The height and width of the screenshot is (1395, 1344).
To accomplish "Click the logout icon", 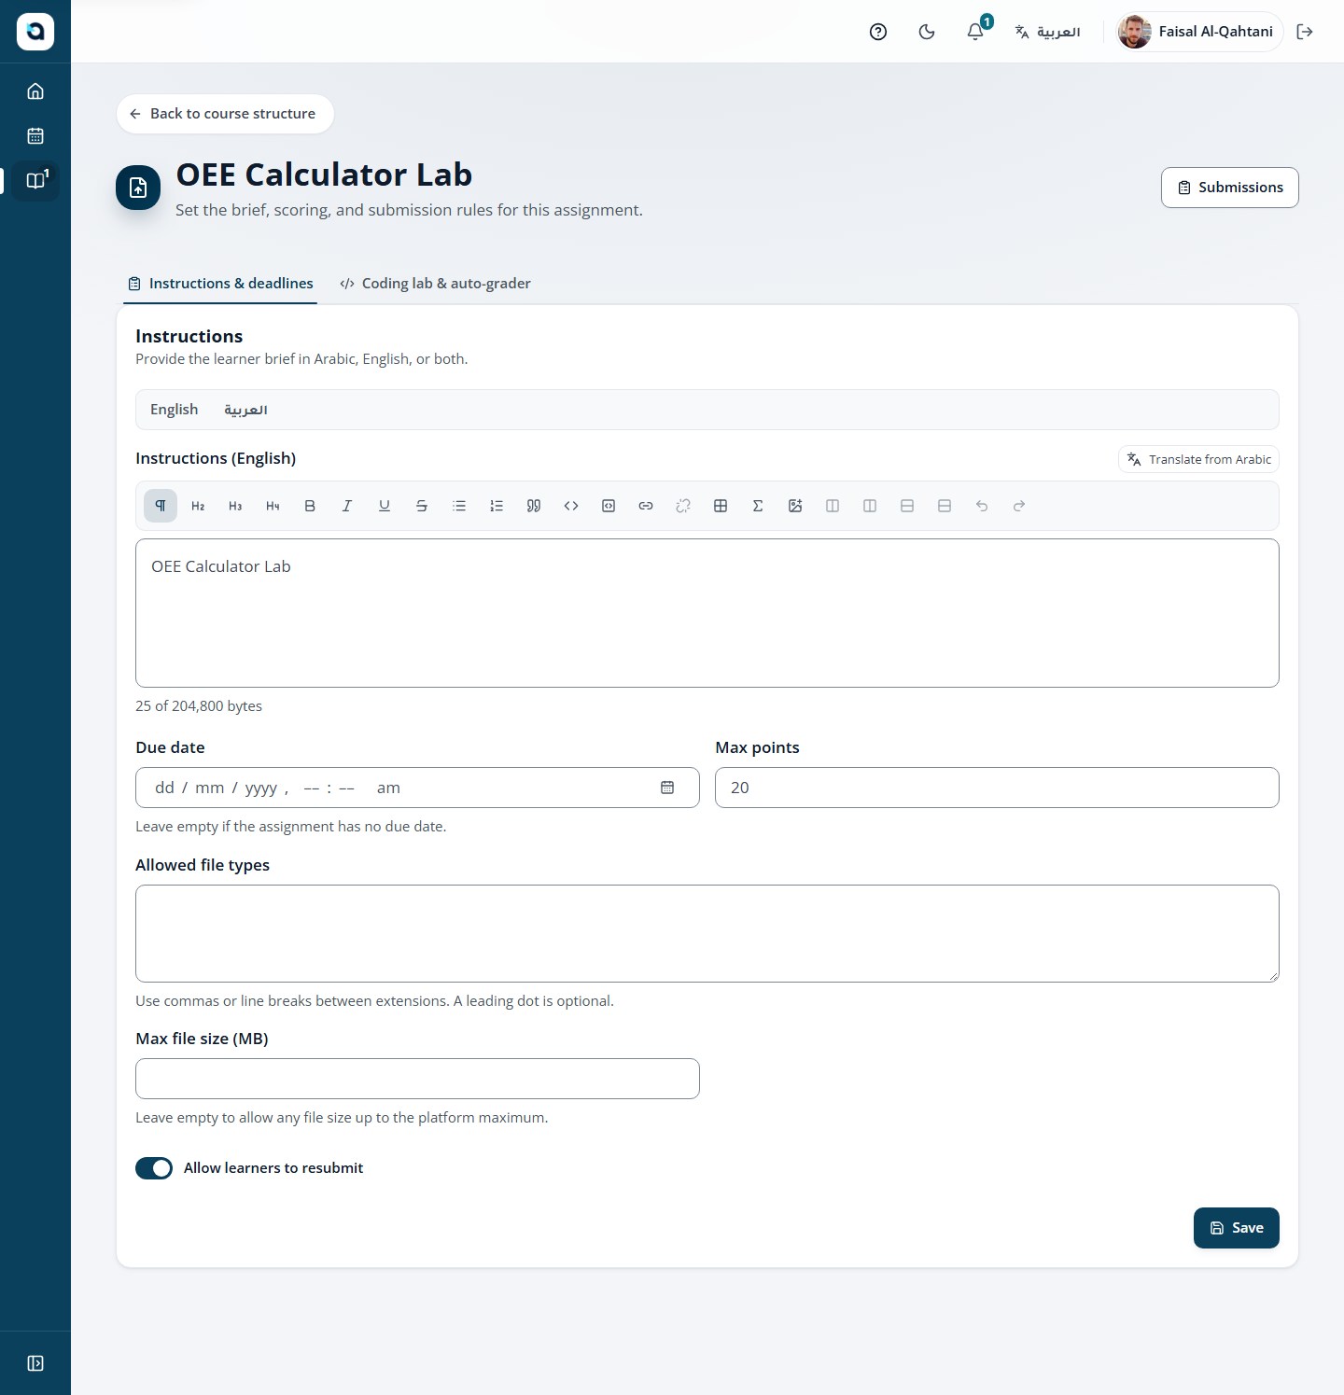I will (1305, 32).
